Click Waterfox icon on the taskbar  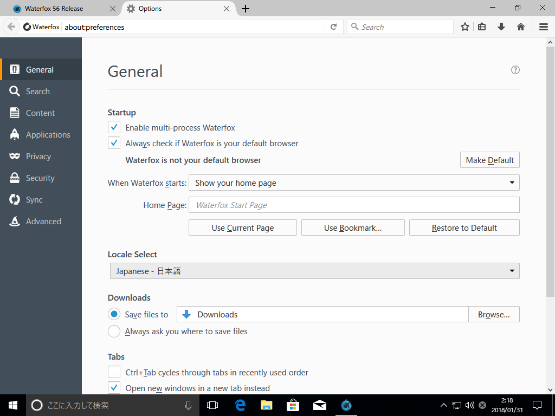(346, 405)
